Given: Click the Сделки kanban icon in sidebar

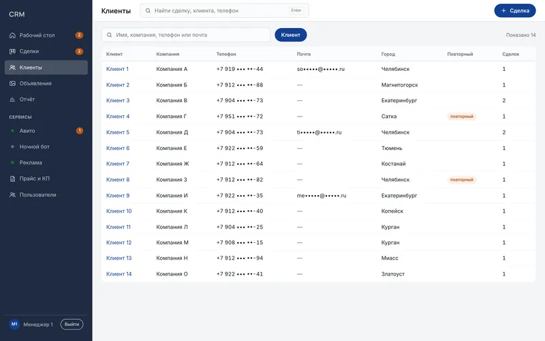Looking at the screenshot, I should (x=12, y=51).
